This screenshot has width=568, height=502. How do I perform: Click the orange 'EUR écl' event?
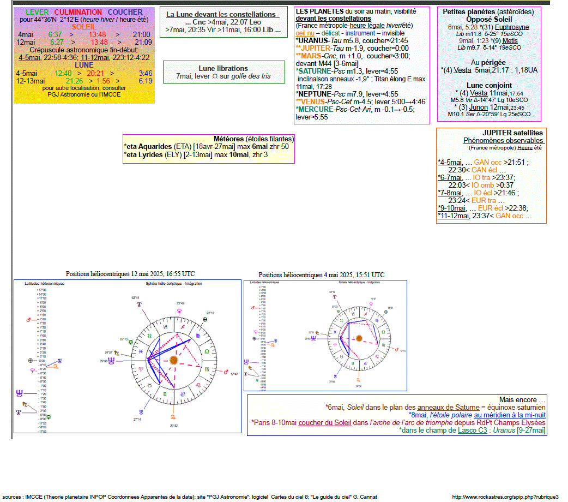pyautogui.click(x=491, y=208)
